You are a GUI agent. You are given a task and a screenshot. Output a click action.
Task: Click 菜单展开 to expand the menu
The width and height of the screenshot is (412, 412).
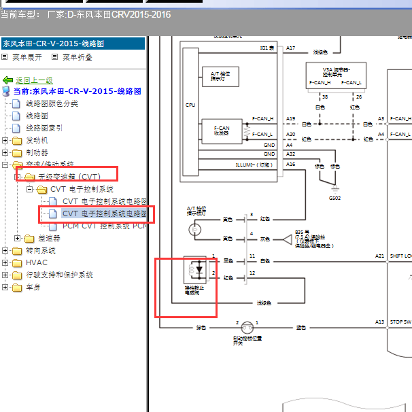(x=27, y=57)
